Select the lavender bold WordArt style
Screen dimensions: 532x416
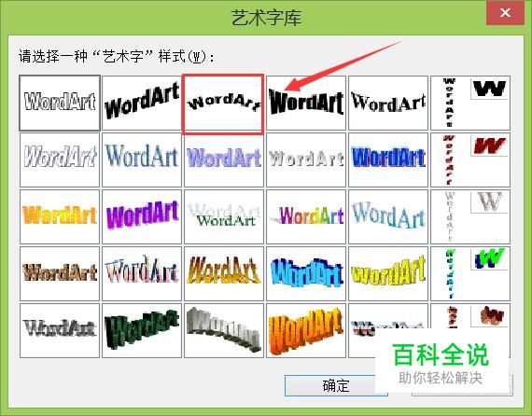click(x=224, y=160)
